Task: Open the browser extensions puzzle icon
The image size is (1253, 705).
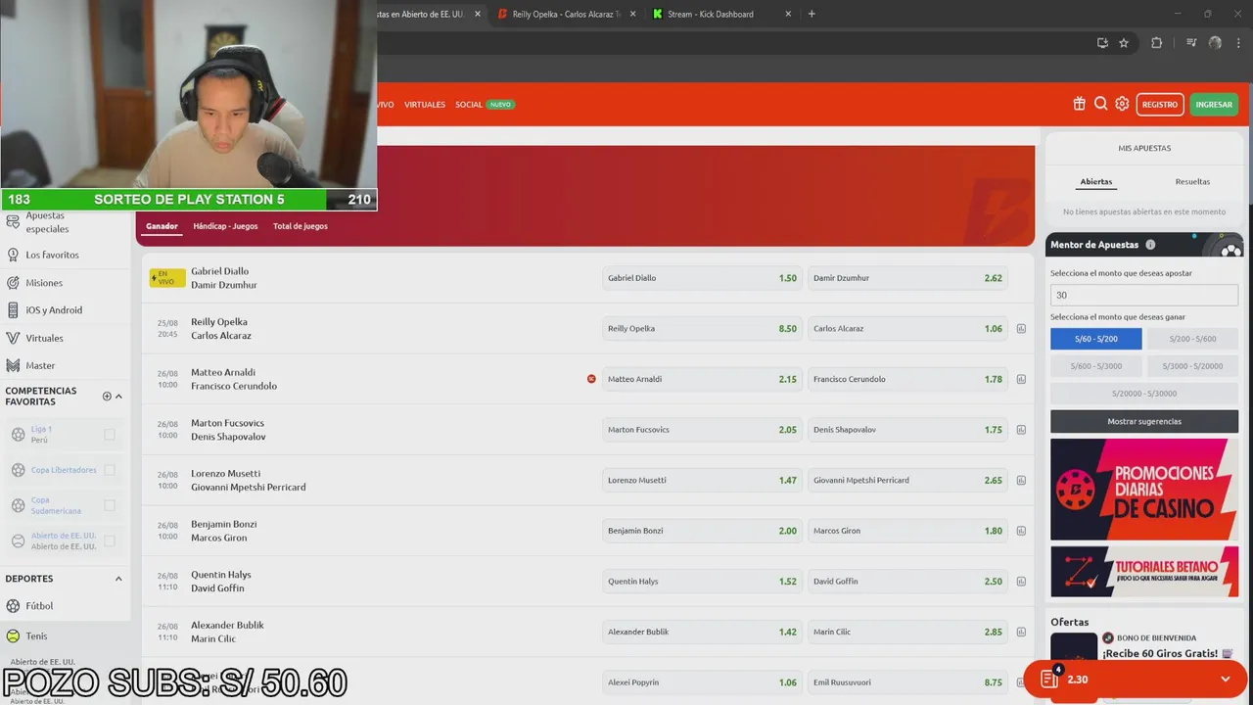Action: 1157,43
